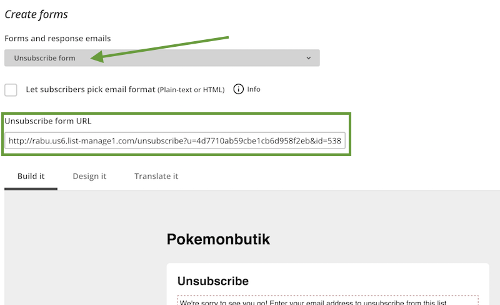
Task: Select the 'Translate it' tab
Action: point(156,176)
